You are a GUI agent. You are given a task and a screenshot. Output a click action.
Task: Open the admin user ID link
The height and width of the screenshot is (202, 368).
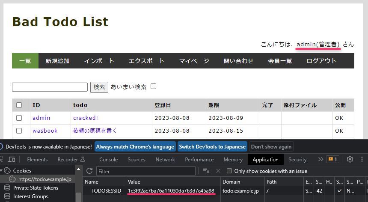click(x=42, y=118)
